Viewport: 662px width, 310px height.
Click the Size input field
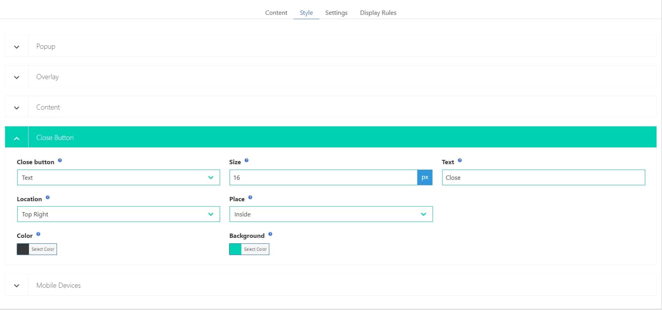[323, 177]
